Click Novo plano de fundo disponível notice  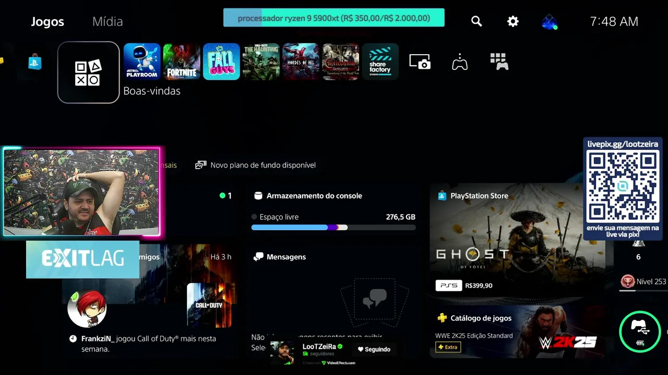click(x=256, y=165)
